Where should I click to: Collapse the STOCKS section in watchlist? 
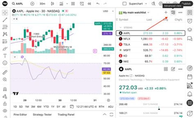point(120,27)
